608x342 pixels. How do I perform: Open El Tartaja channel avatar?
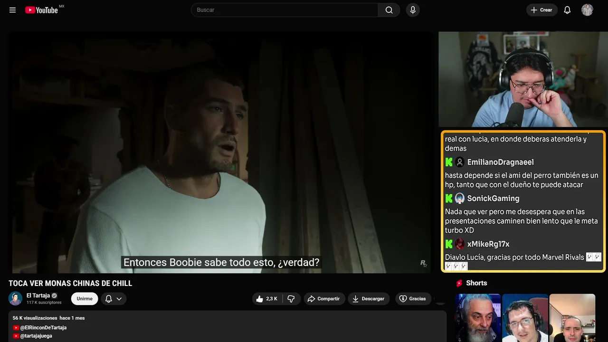click(x=16, y=299)
